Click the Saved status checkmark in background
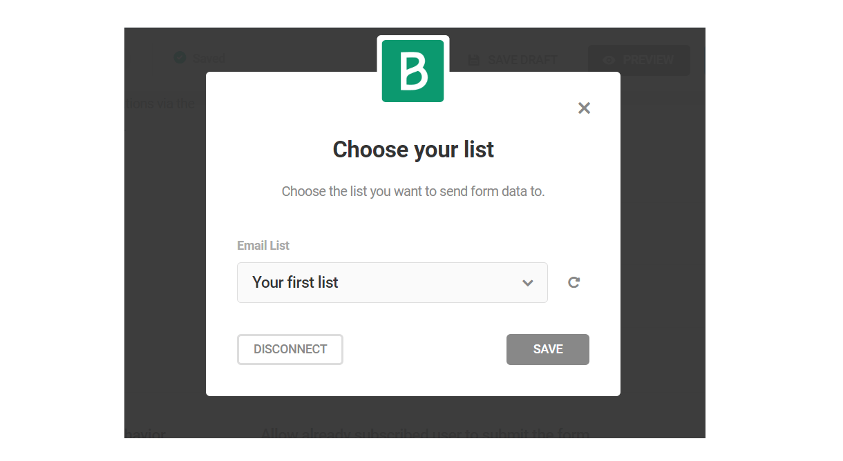The width and height of the screenshot is (843, 461). pyautogui.click(x=180, y=58)
